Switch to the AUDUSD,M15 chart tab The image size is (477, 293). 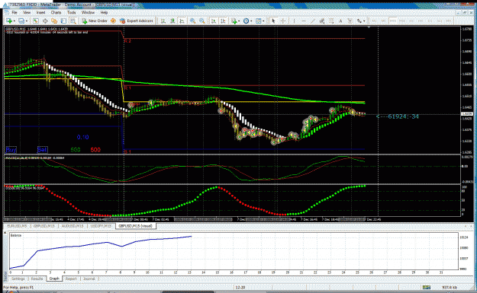(x=73, y=226)
